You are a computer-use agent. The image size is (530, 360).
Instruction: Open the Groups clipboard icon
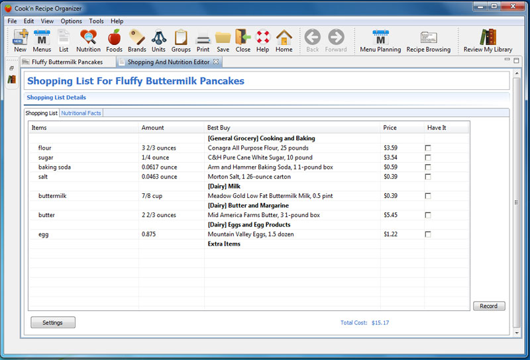[x=181, y=40]
